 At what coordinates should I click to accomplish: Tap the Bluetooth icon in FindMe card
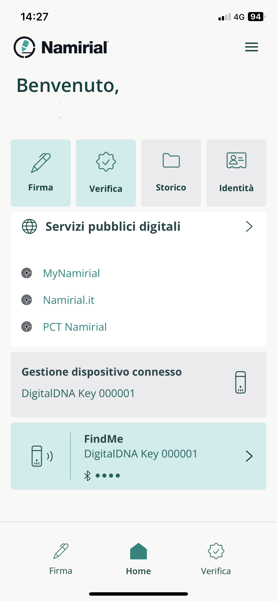tap(87, 476)
